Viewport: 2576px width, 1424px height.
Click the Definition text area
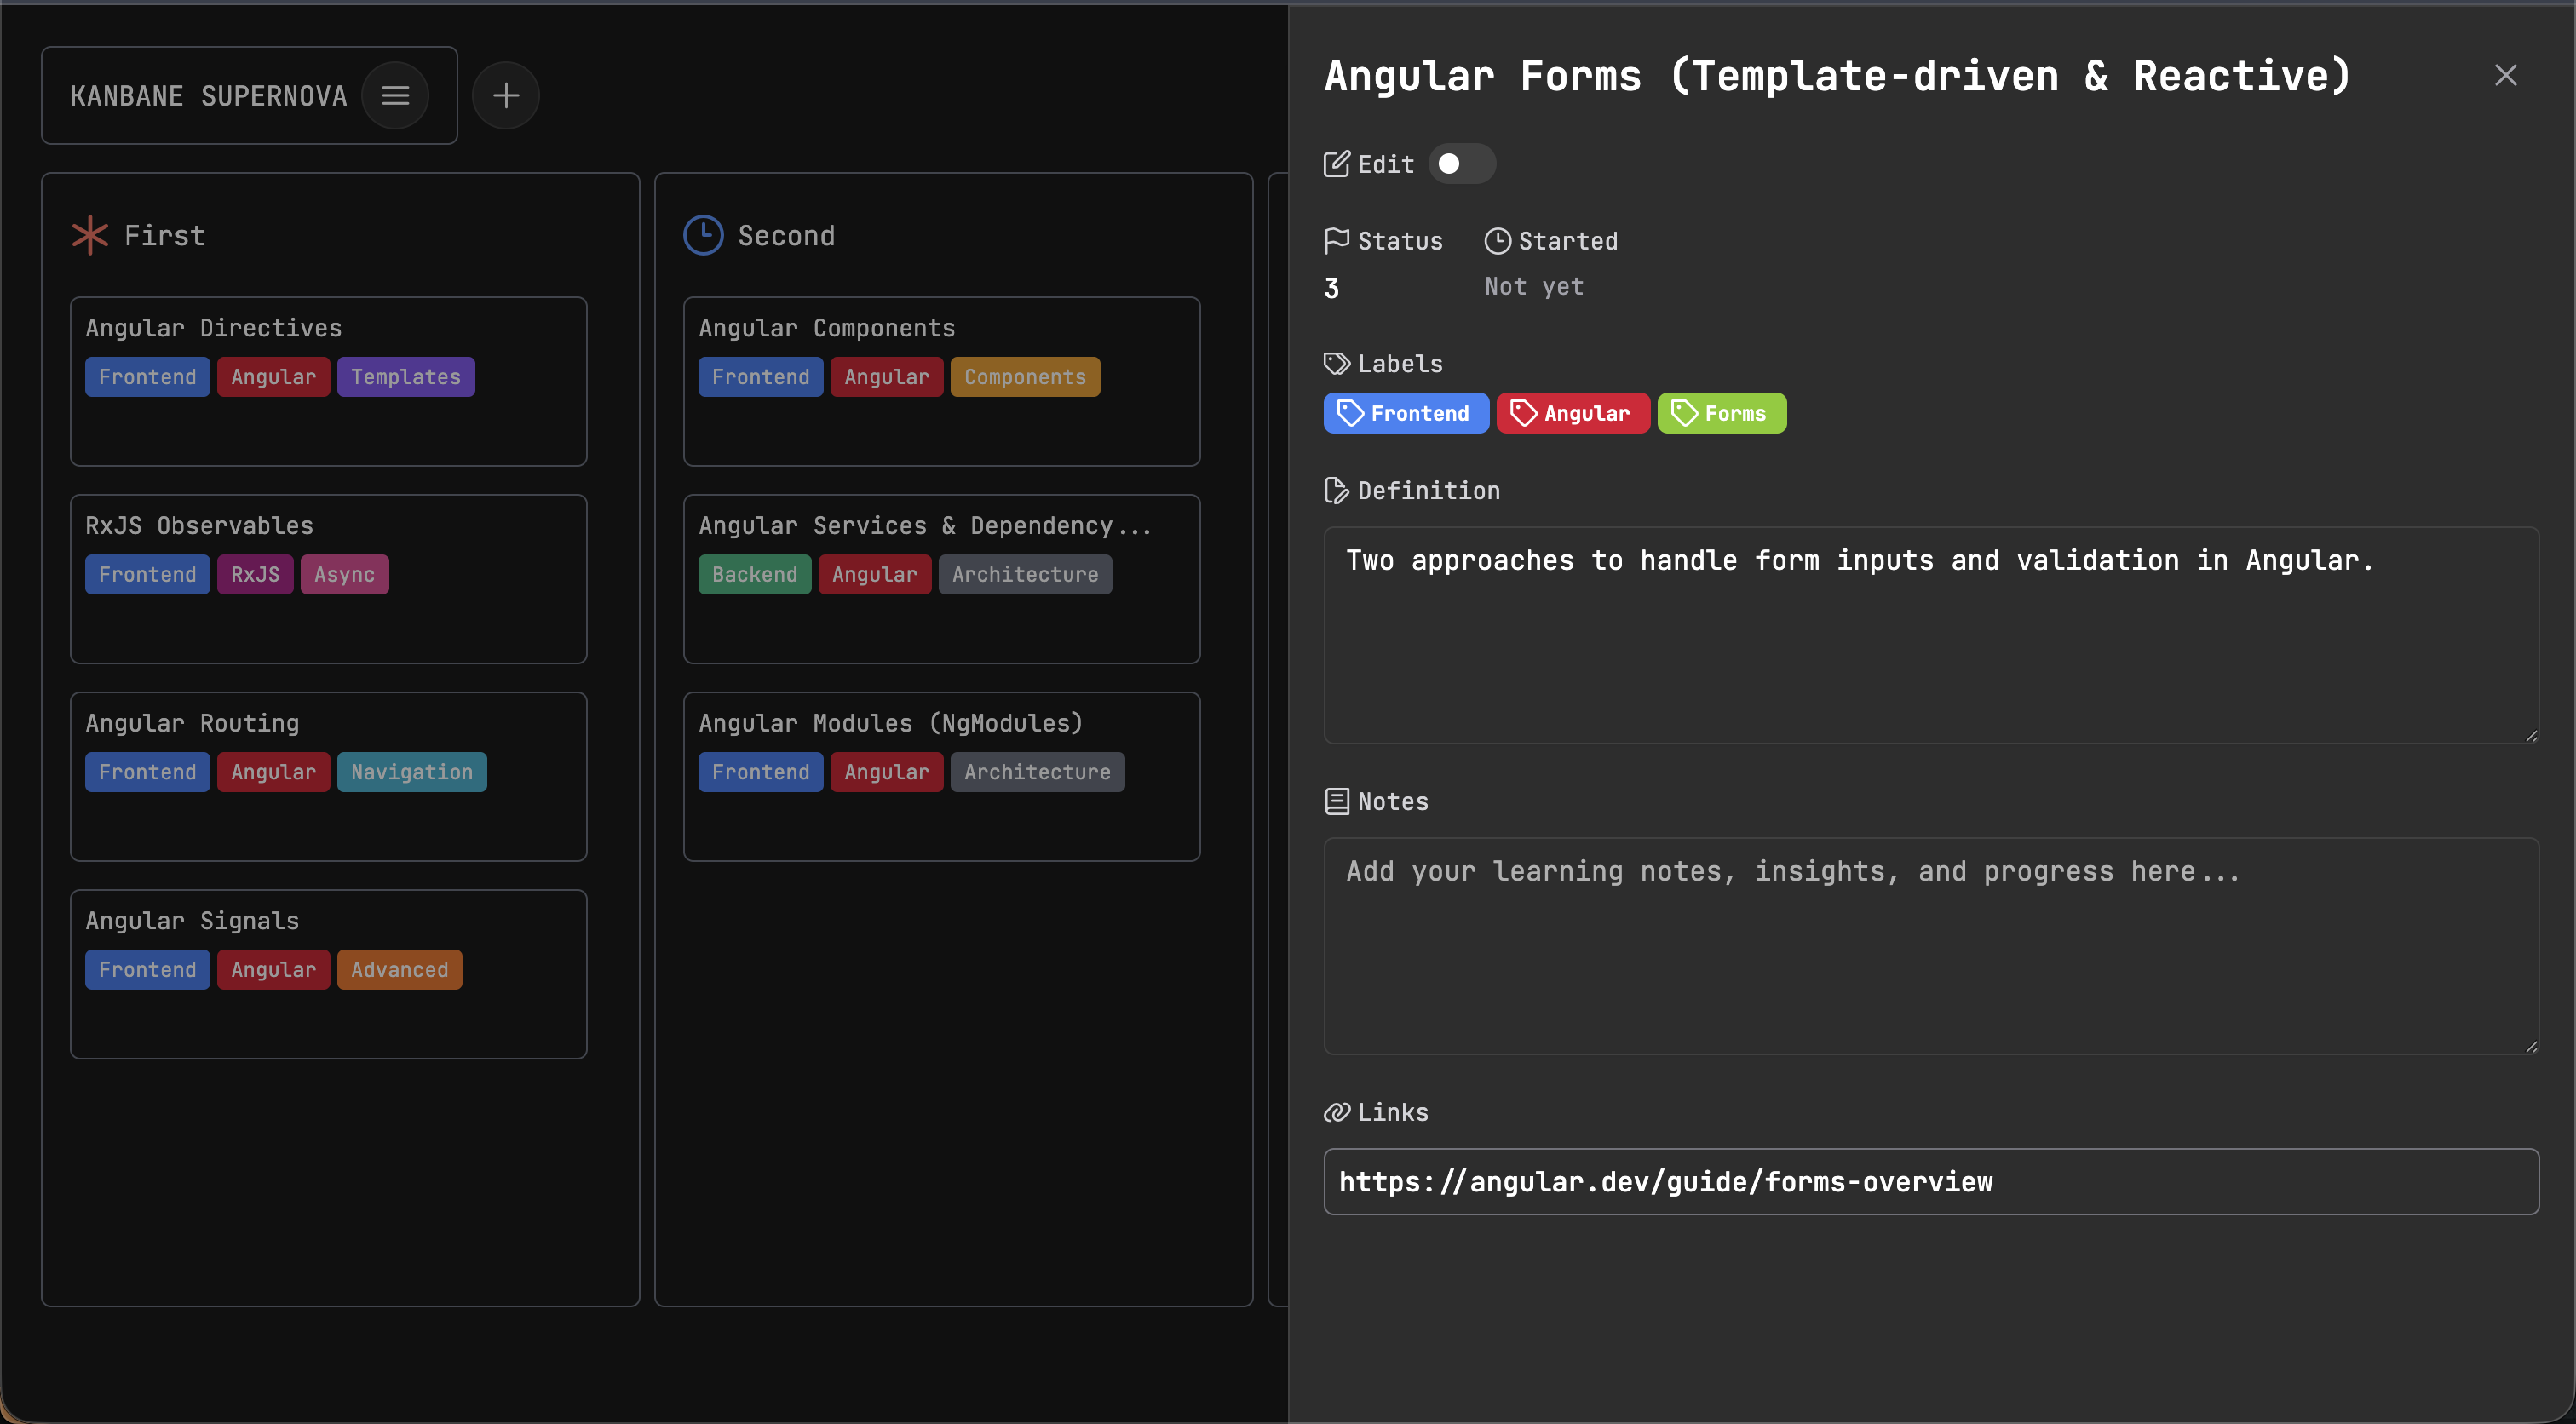(x=1930, y=635)
